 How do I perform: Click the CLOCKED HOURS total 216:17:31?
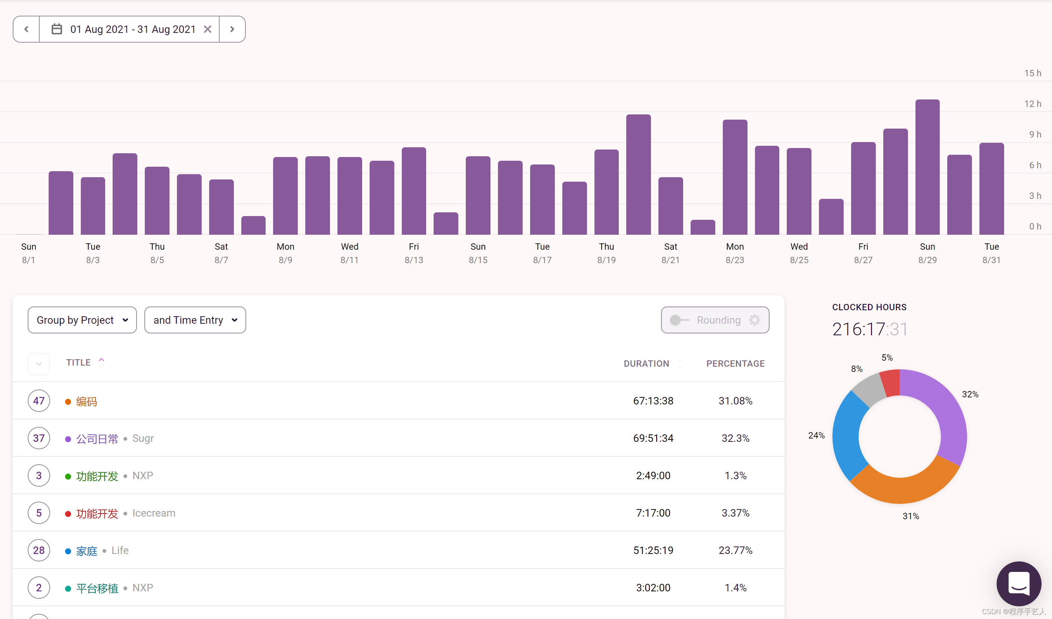869,329
